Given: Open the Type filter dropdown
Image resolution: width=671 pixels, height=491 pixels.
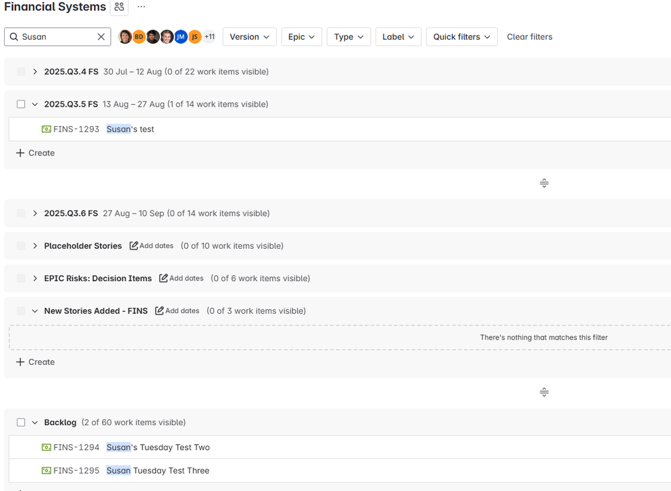Looking at the screenshot, I should [349, 37].
